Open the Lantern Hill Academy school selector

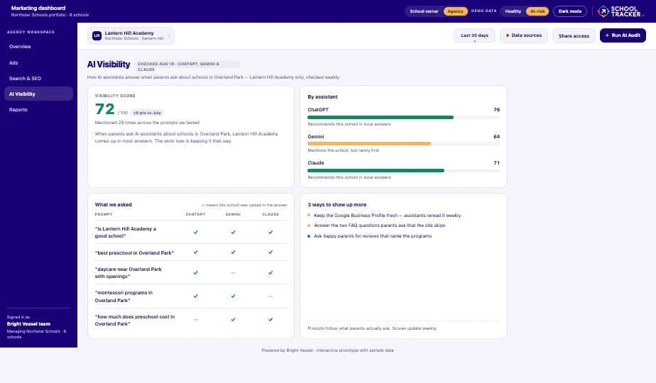pos(131,35)
